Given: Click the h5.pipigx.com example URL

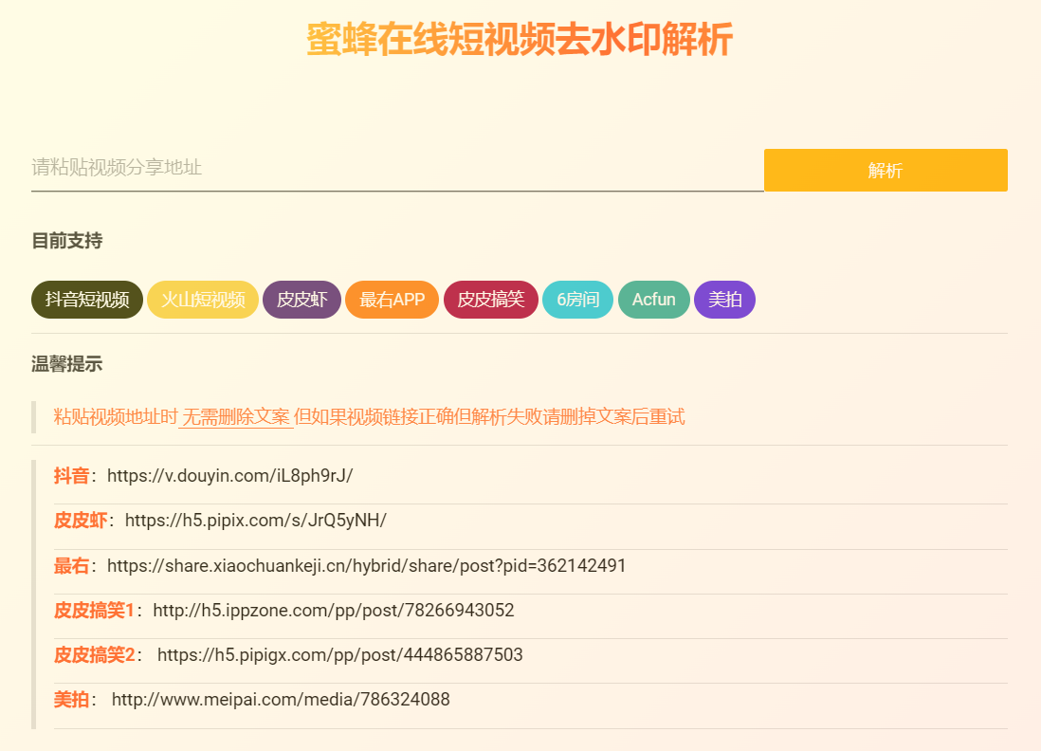Looking at the screenshot, I should coord(339,655).
